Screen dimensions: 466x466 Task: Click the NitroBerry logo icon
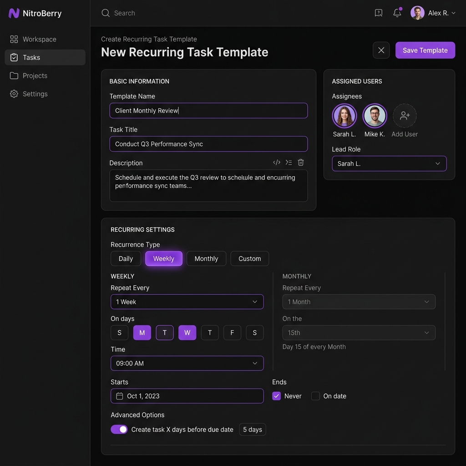[x=14, y=13]
